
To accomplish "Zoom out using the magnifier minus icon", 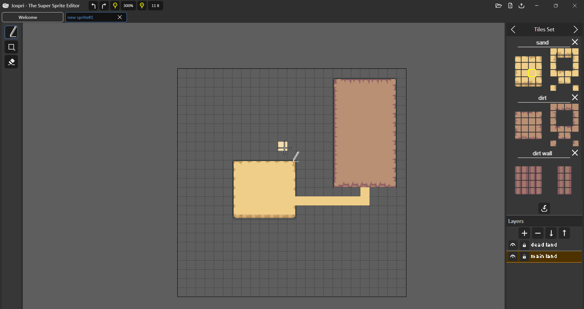I will click(x=115, y=5).
